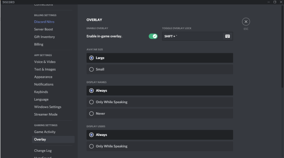Open Gift Inventory page
Viewport: 284px width, 158px height.
44,37
